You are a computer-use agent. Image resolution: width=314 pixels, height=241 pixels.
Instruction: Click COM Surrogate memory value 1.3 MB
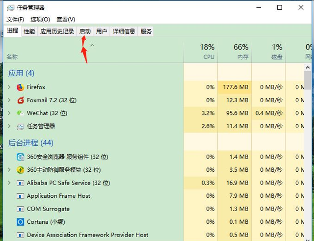(239, 209)
